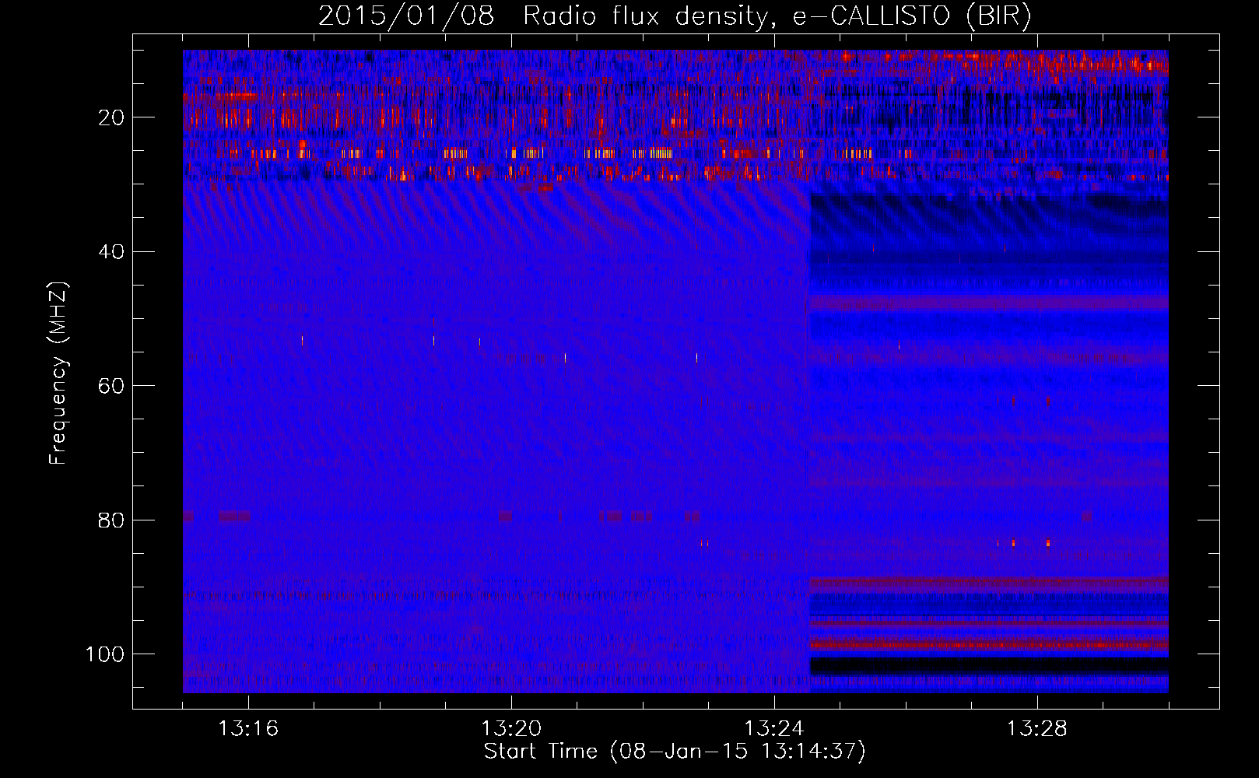Screen dimensions: 1259x778
Task: Click the plot title '2015/01/08 Radio flux density'
Action: 675,16
